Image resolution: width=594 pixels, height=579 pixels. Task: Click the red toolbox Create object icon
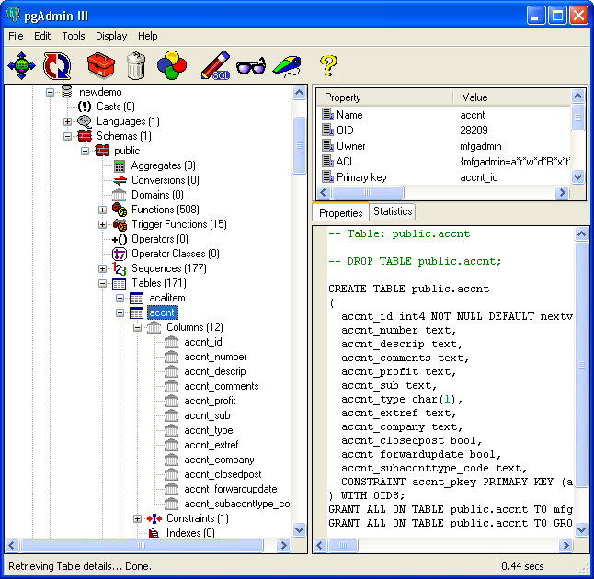pyautogui.click(x=101, y=65)
